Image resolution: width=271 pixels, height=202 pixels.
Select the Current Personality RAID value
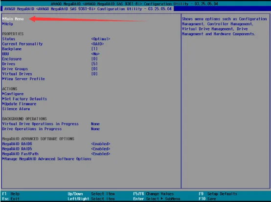click(97, 44)
